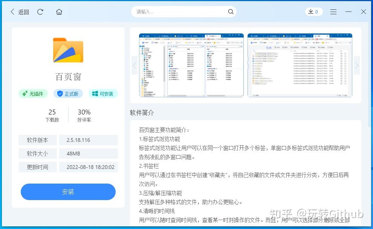Select the 软件简介 section header
Image resolution: width=373 pixels, height=229 pixels.
tap(141, 112)
